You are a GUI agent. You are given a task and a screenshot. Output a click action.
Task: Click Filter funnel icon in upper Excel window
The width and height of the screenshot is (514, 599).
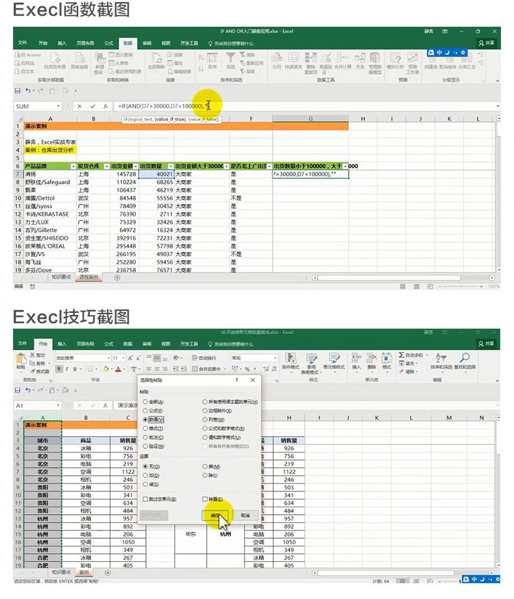coord(230,58)
